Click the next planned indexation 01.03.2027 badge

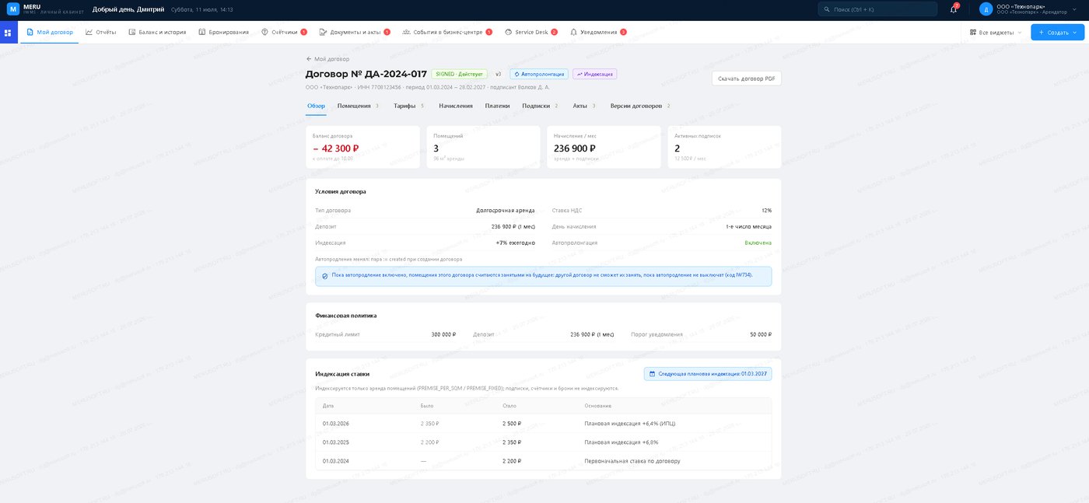point(708,374)
